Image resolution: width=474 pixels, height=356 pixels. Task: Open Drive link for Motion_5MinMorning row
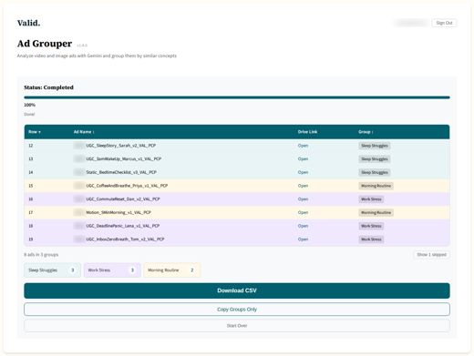[303, 212]
